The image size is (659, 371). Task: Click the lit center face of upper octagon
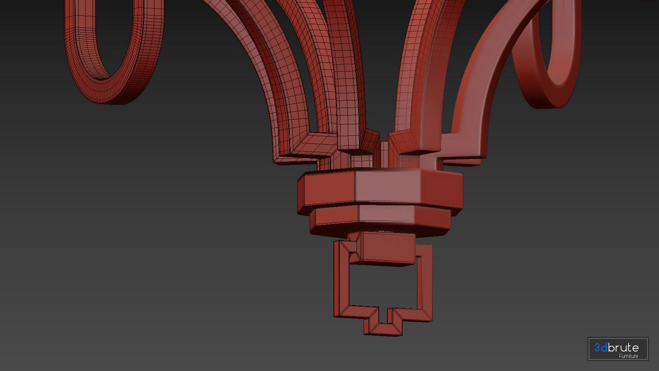(388, 185)
